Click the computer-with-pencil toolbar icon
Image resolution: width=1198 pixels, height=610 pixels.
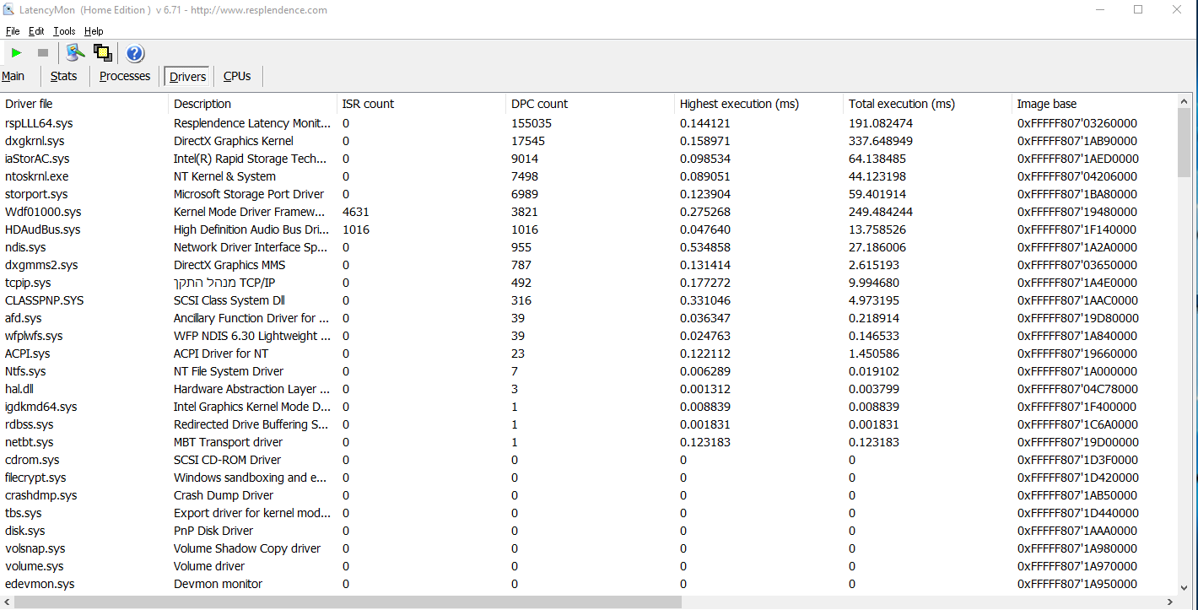point(76,53)
